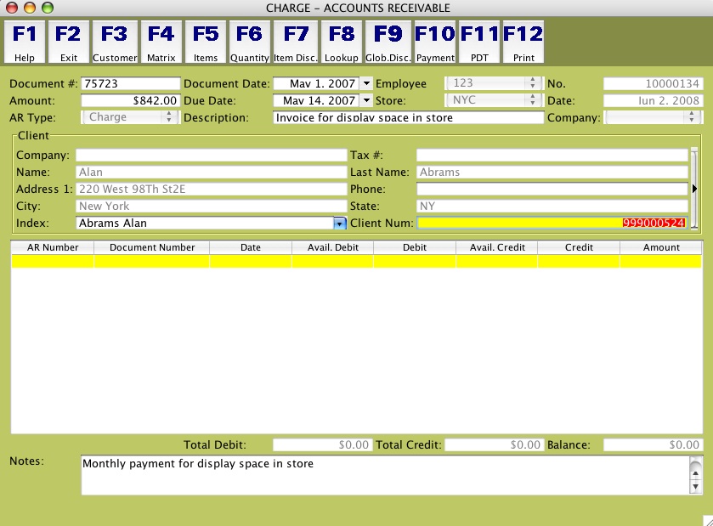Click the Balance field

(653, 444)
